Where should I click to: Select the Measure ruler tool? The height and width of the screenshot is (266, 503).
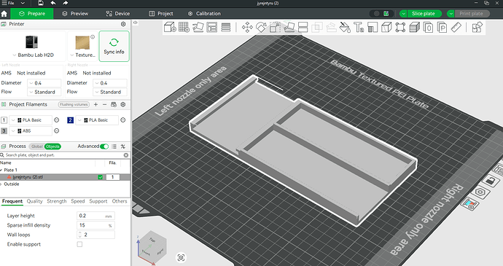456,27
